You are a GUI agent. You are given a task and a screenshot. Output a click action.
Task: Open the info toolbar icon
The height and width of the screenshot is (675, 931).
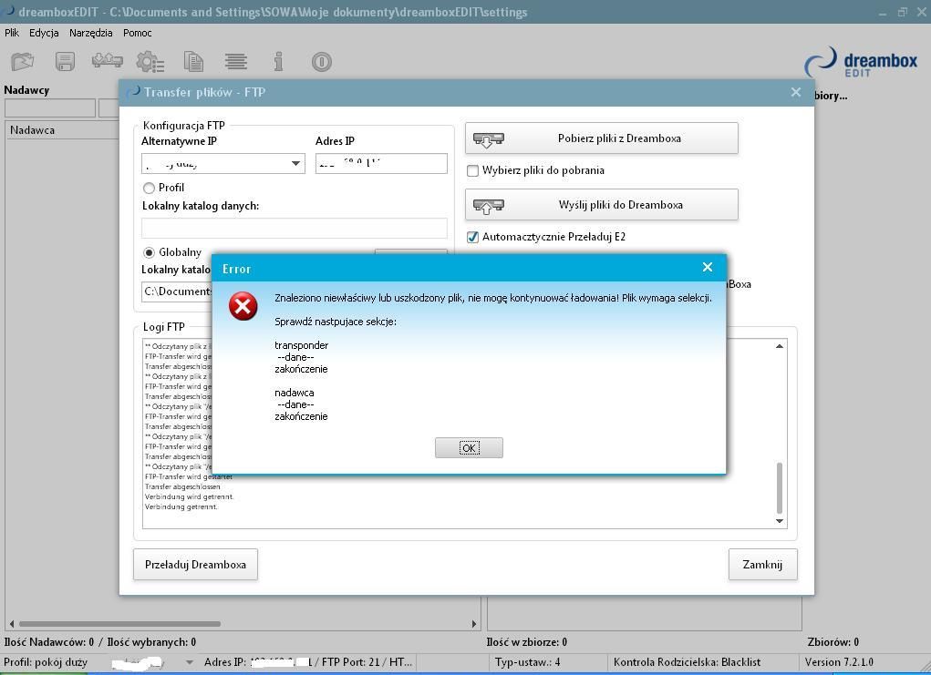pyautogui.click(x=278, y=61)
